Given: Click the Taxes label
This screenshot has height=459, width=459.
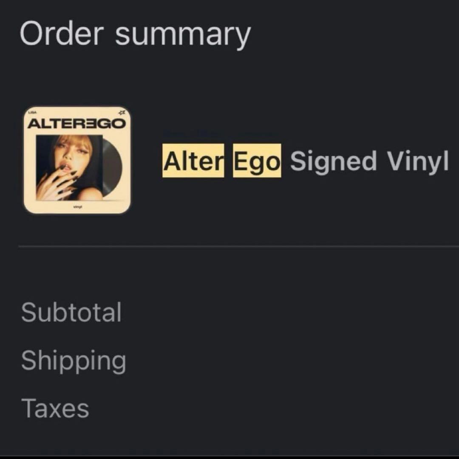Looking at the screenshot, I should pos(55,408).
